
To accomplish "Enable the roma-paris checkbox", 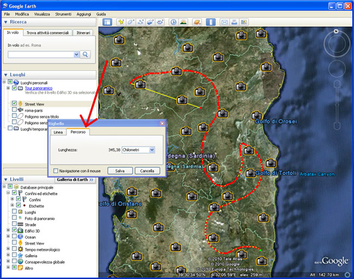I will click(14, 109).
